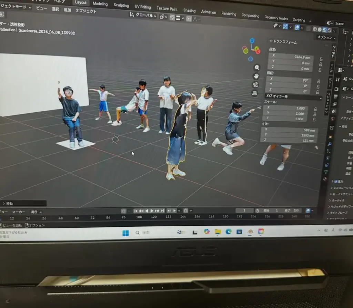Screen dimensions: 353x308
Task: Open the Texture Paint workspace tab
Action: pyautogui.click(x=167, y=9)
